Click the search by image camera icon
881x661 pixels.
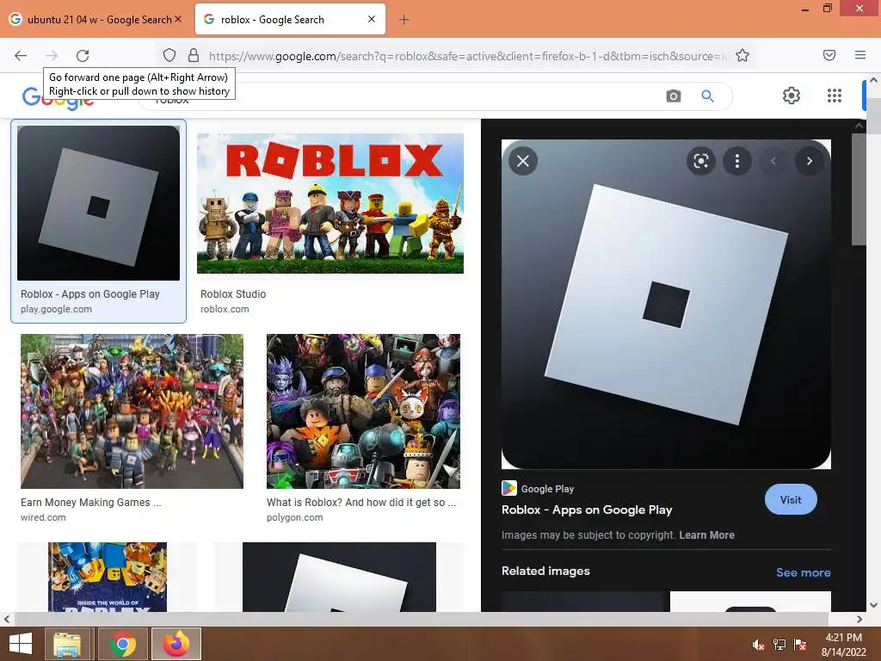pos(673,96)
